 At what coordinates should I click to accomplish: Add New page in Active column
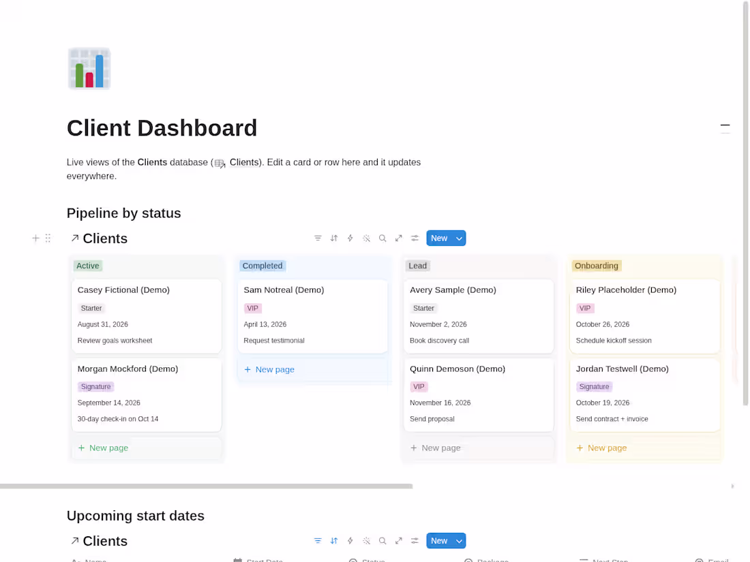coord(147,448)
